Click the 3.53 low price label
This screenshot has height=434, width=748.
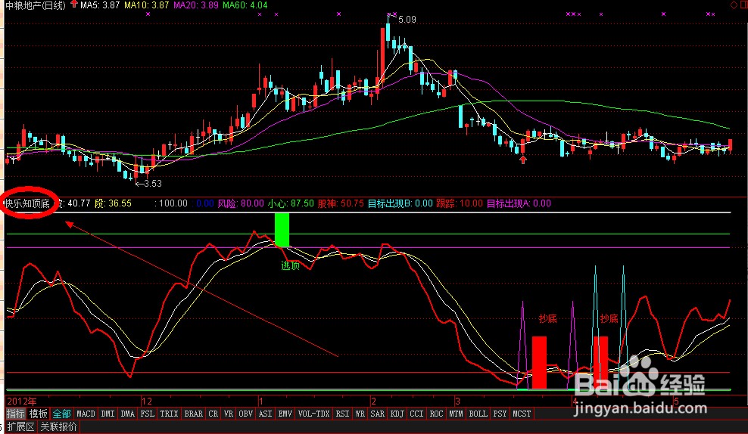[x=153, y=184]
